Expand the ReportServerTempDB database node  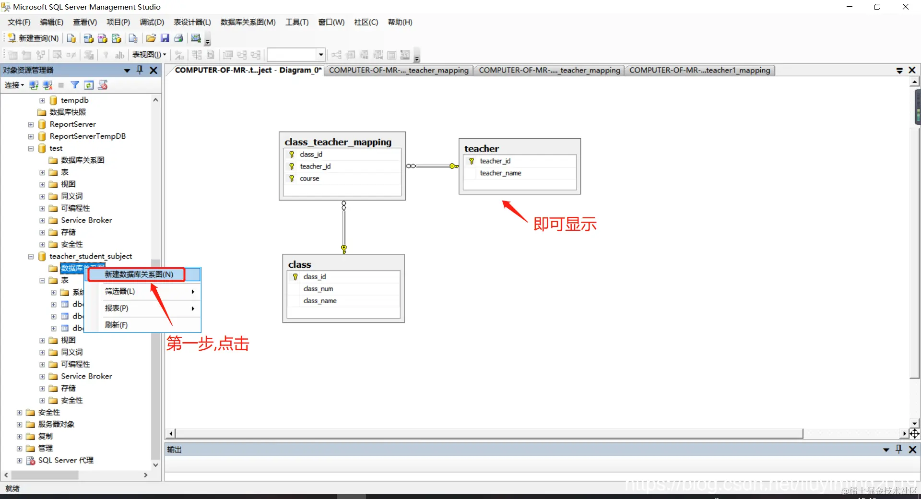click(x=31, y=137)
